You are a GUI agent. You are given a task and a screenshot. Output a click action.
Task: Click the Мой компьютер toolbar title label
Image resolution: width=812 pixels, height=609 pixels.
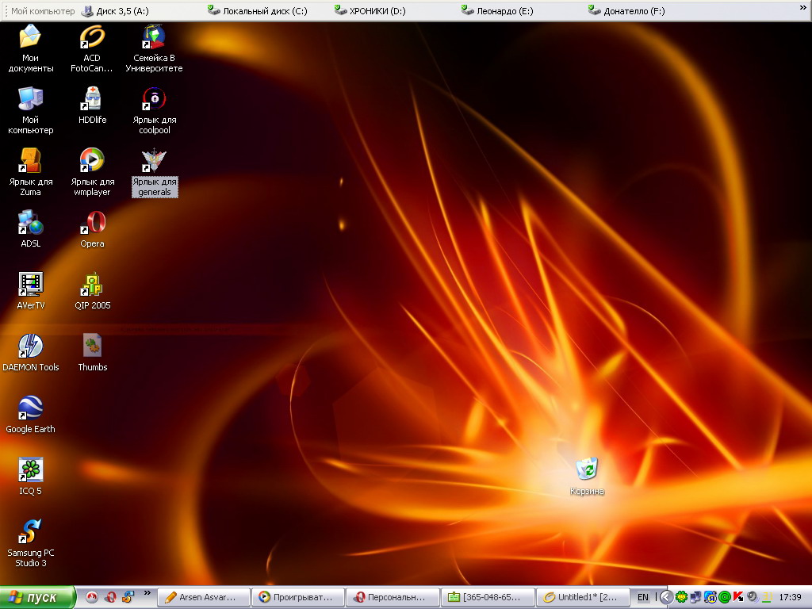coord(43,11)
